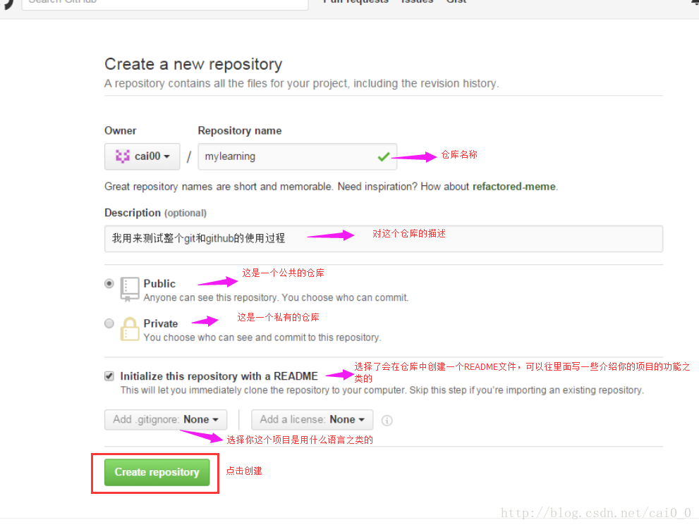Click the 'Create a new repository' heading
This screenshot has width=699, height=527.
coord(193,64)
